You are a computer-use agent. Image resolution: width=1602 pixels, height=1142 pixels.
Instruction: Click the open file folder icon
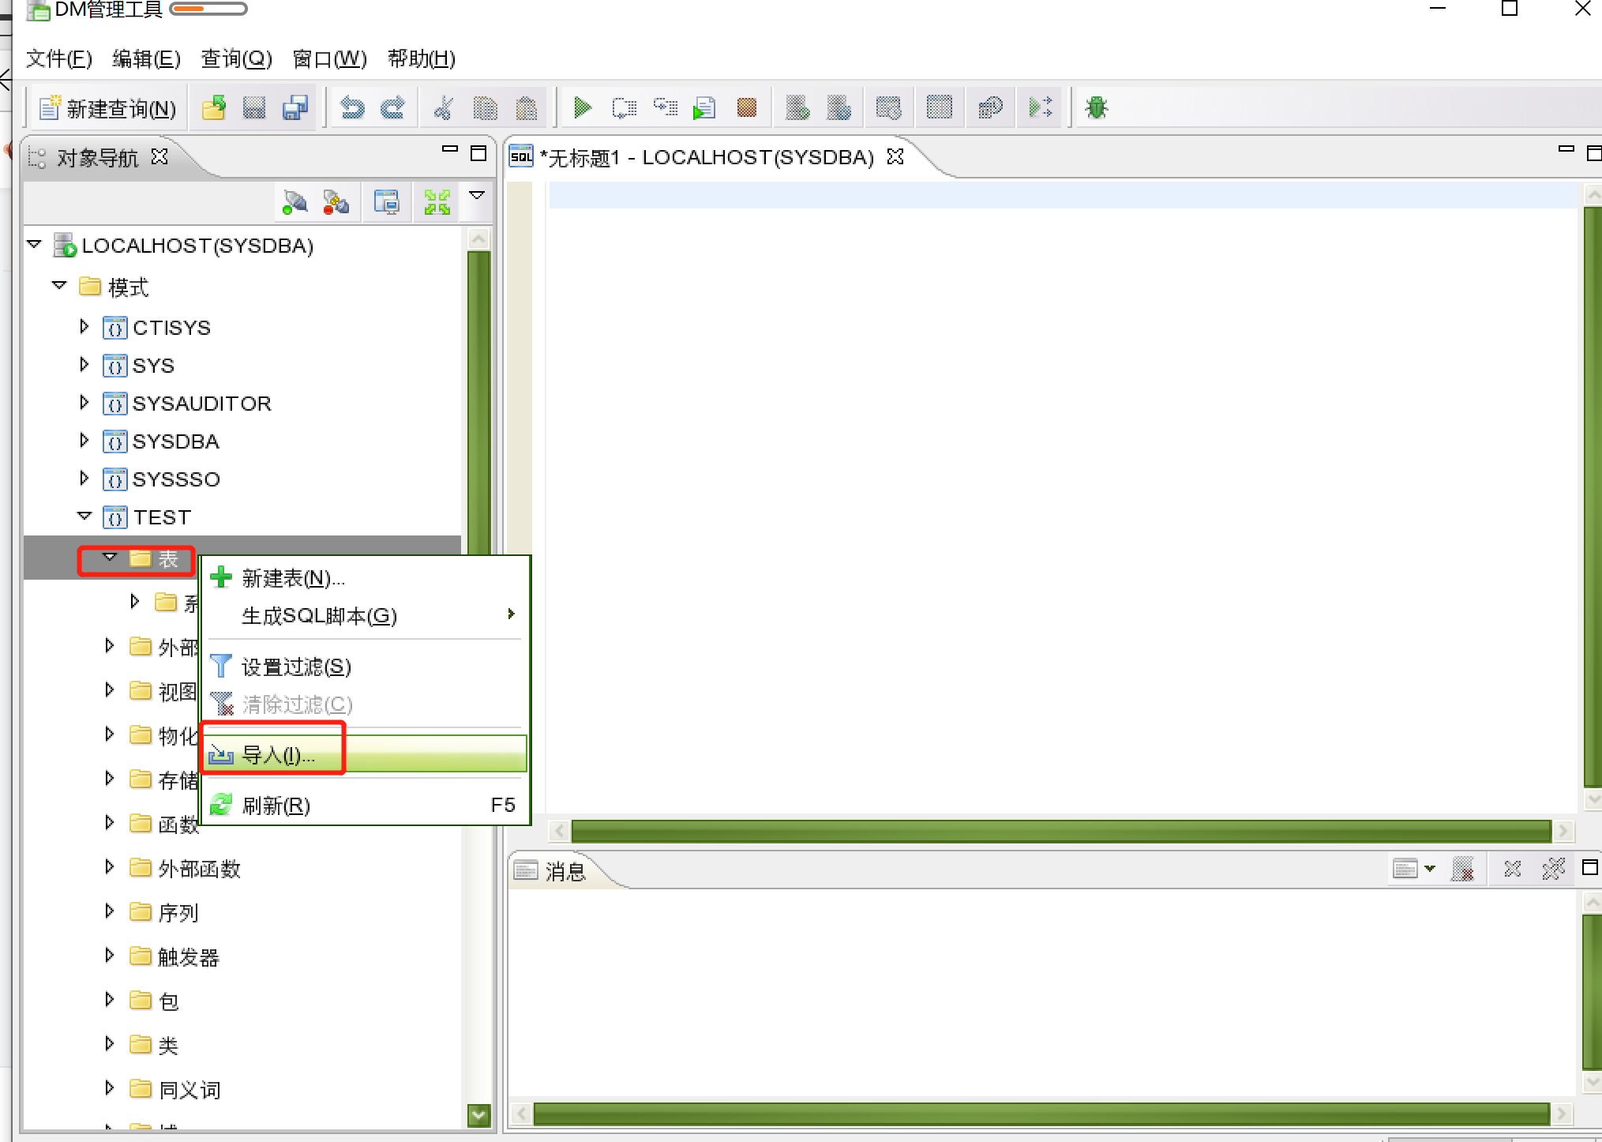coord(213,107)
